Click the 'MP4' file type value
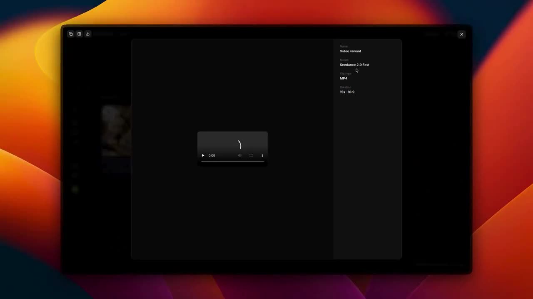 click(x=344, y=78)
